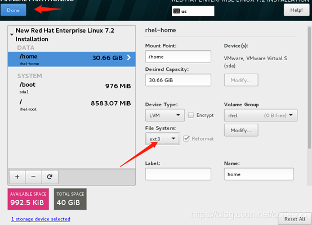Image resolution: width=312 pixels, height=225 pixels.
Task: Click the rhel-home heading
Action: (161, 30)
